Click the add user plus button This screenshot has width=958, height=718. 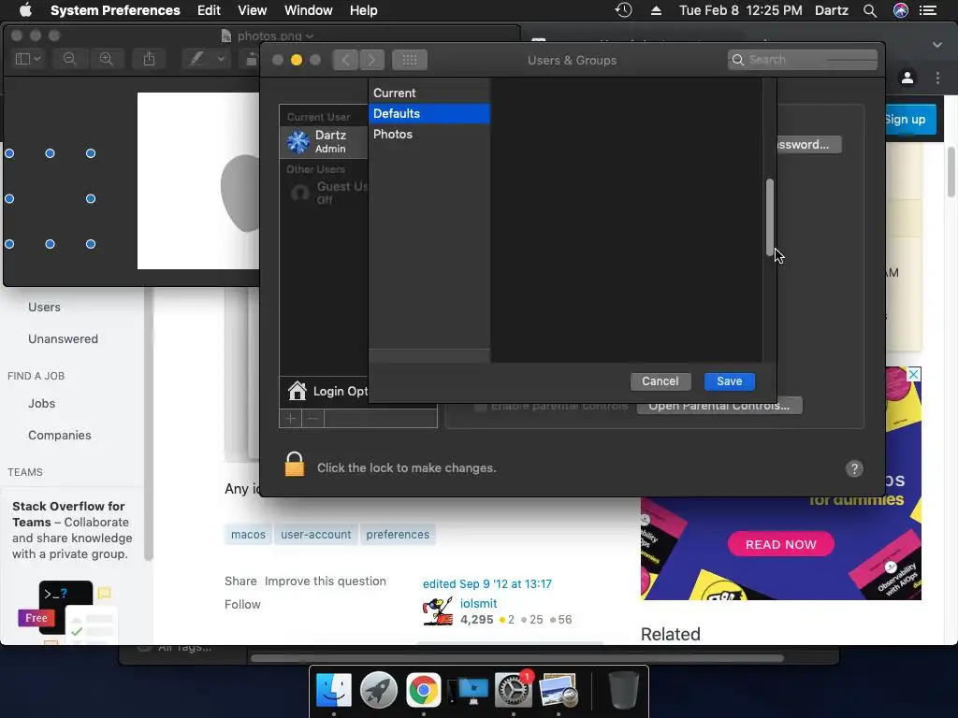coord(291,418)
